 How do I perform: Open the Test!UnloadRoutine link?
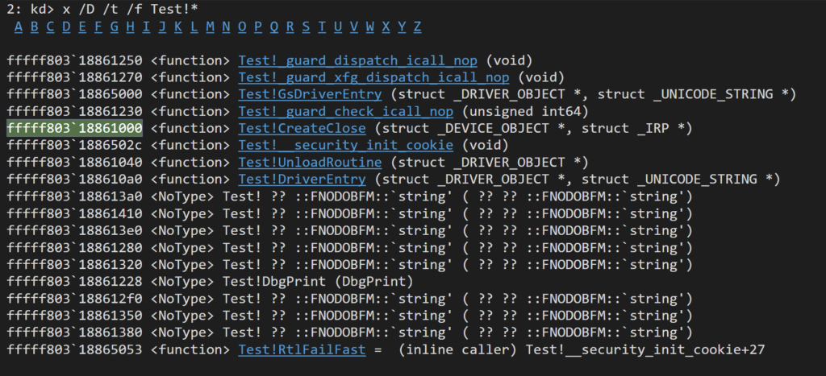point(311,162)
